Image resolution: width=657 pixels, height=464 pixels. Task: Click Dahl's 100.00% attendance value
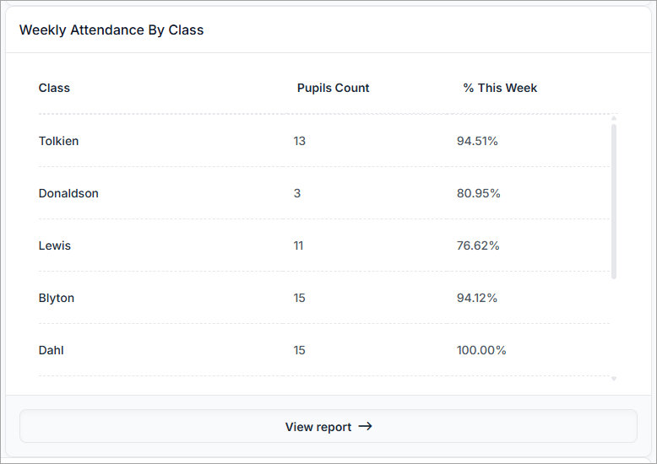[x=481, y=350]
